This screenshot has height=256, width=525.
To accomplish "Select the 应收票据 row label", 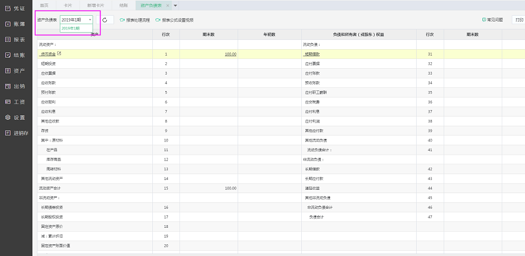I will coord(49,73).
